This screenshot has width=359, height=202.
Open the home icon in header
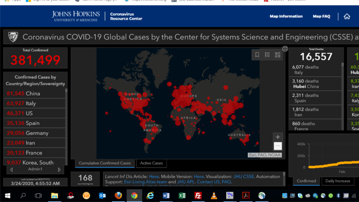pyautogui.click(x=347, y=17)
